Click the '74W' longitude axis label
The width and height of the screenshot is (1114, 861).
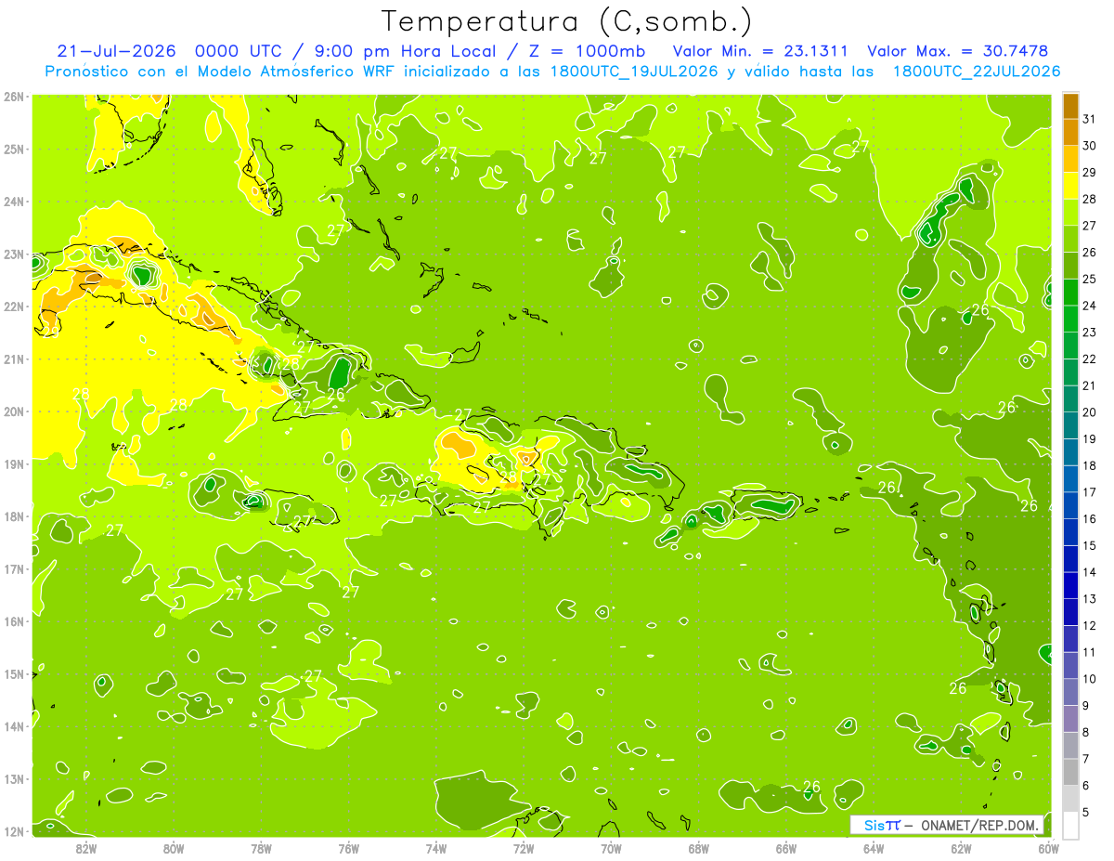[x=435, y=848]
